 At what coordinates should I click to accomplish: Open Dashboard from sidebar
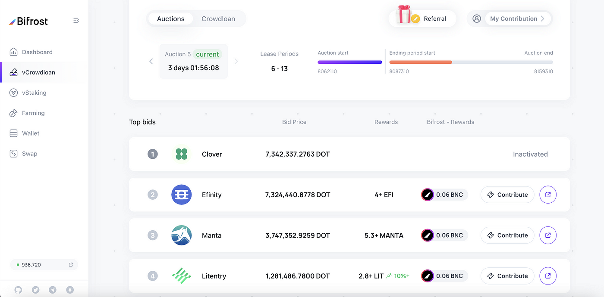37,52
